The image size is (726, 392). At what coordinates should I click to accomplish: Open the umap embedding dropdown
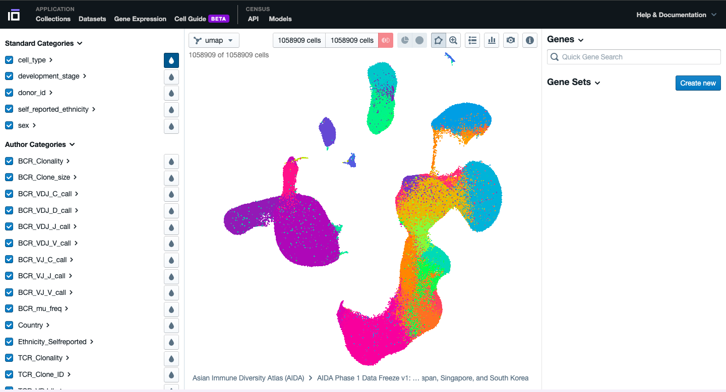[214, 40]
